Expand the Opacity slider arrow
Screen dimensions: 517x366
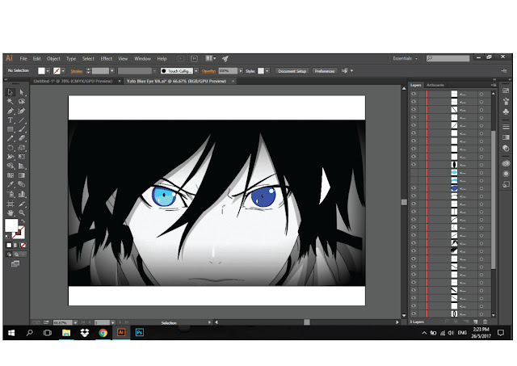coord(241,71)
